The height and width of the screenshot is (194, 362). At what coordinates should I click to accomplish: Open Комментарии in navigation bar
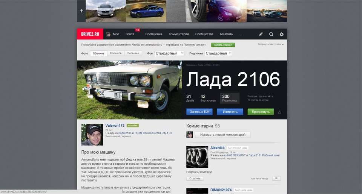click(179, 34)
